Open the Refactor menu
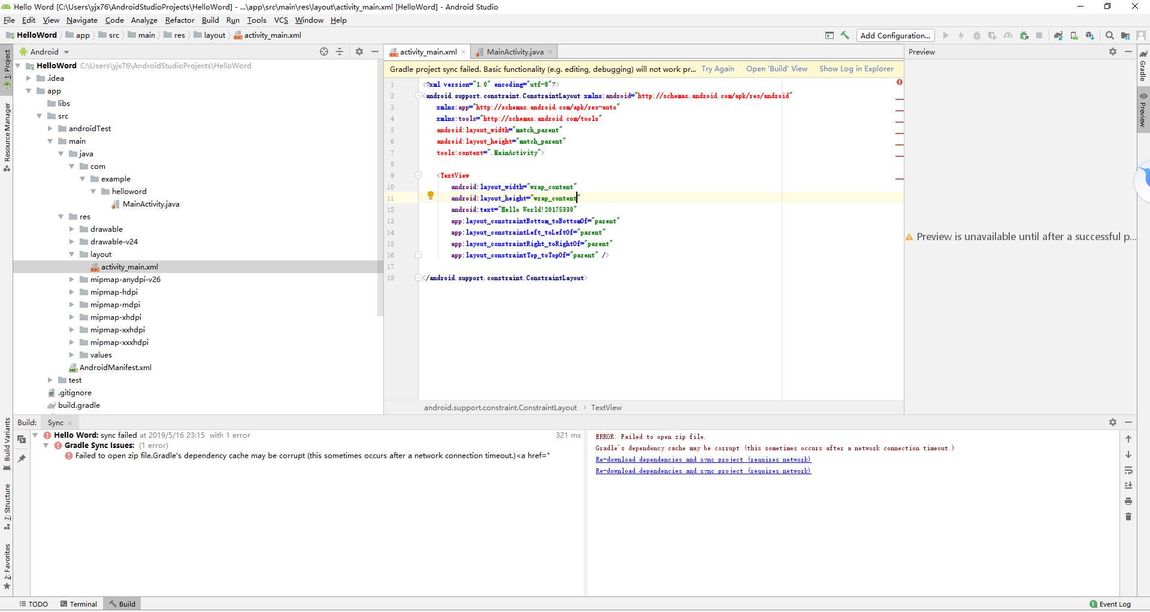This screenshot has width=1150, height=612. [x=180, y=20]
